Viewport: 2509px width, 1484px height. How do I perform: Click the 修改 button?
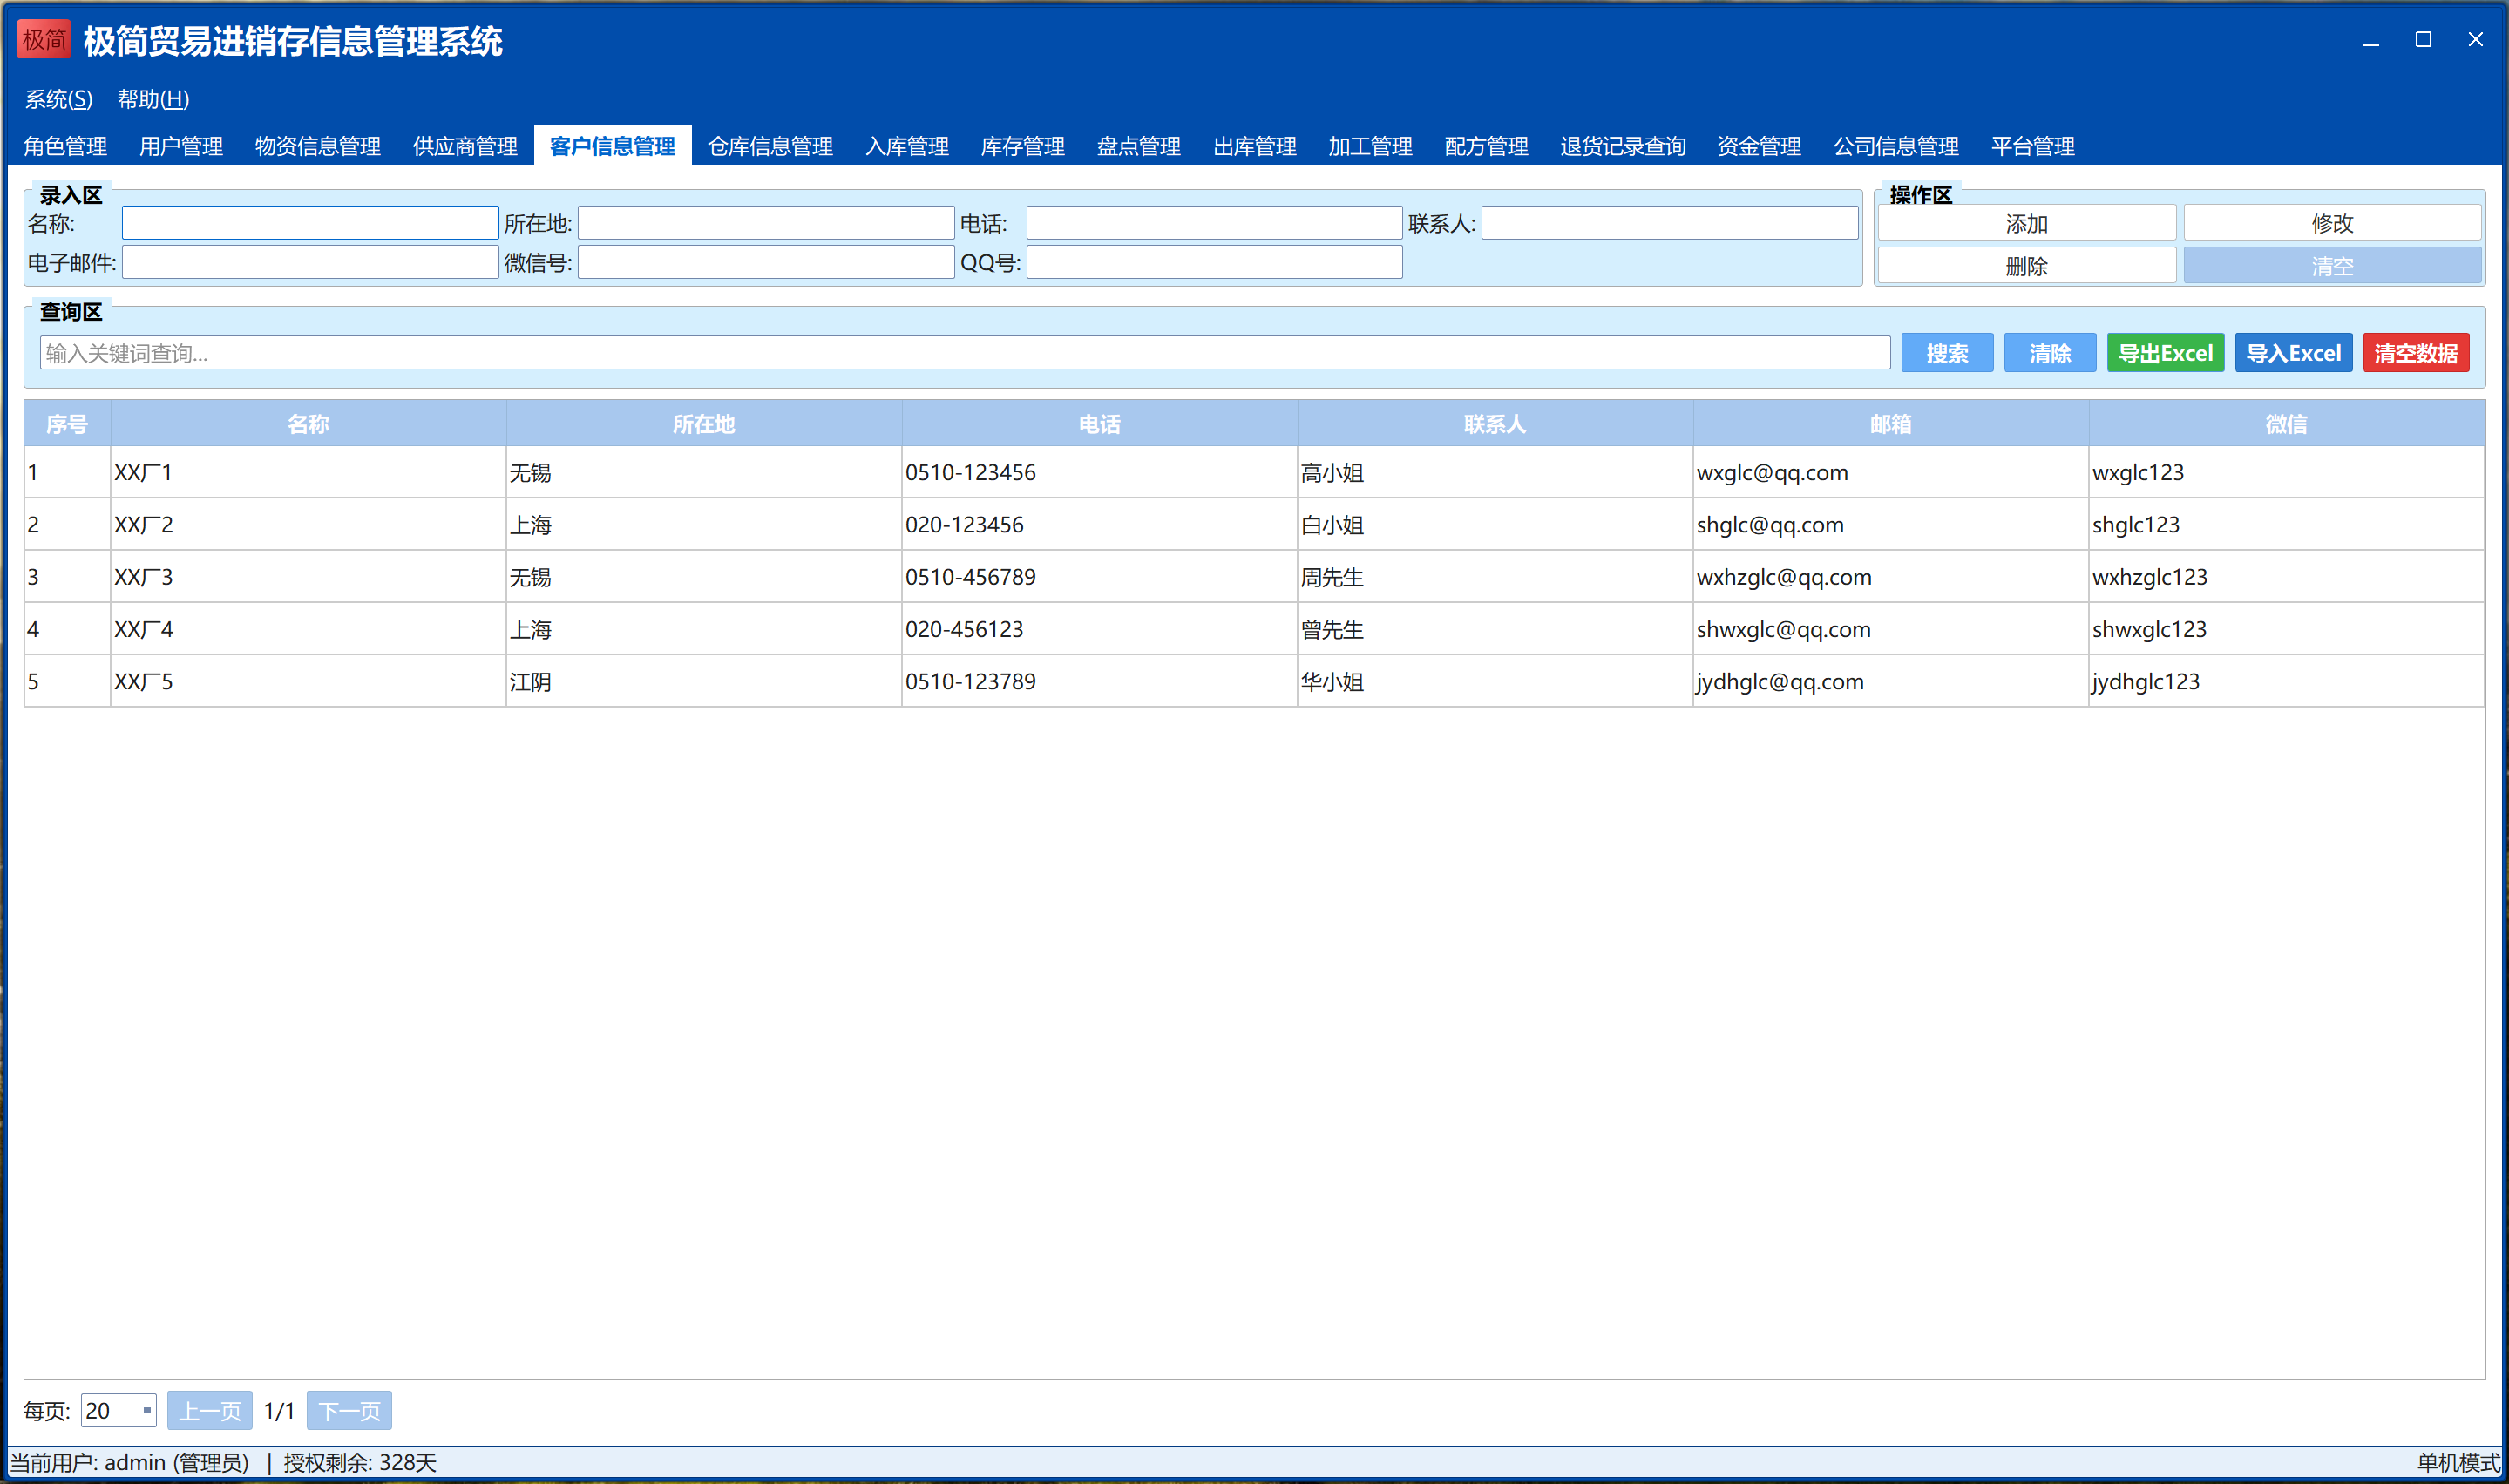pos(2332,223)
